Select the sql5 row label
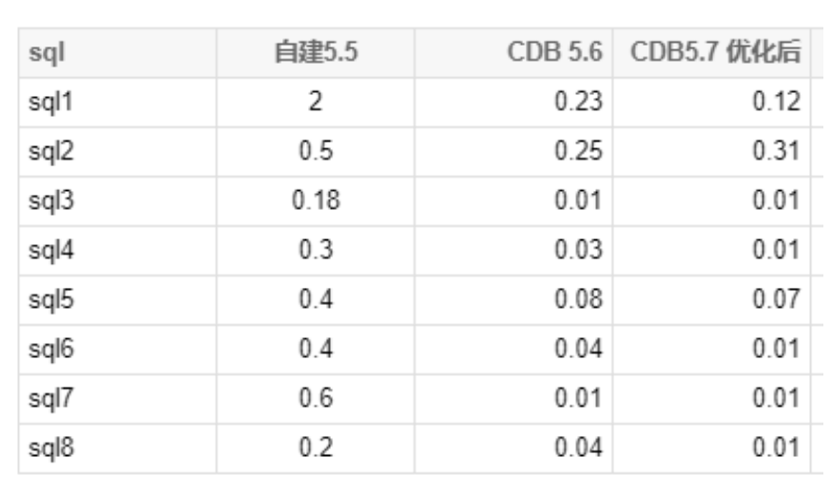The image size is (831, 494). pyautogui.click(x=45, y=299)
